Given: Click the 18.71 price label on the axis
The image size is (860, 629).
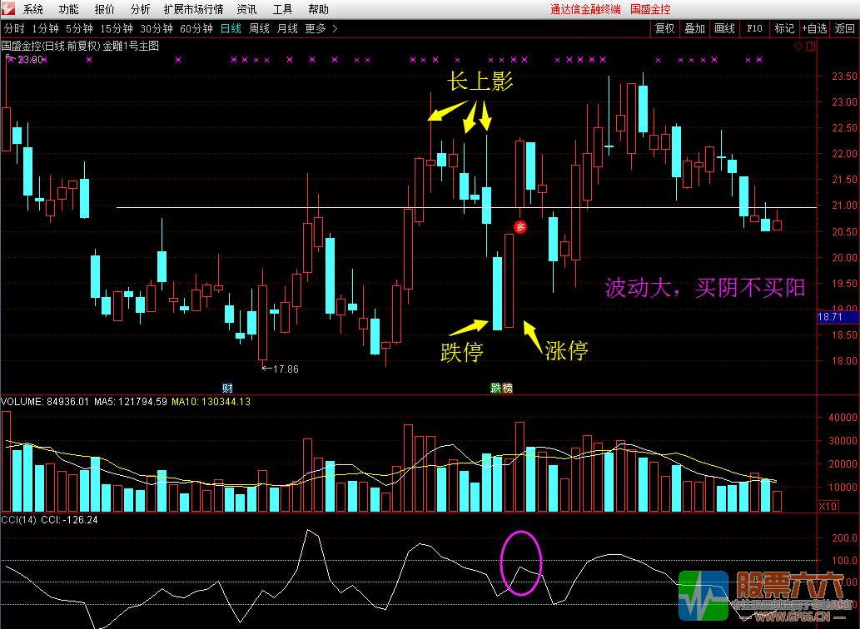Looking at the screenshot, I should click(830, 317).
